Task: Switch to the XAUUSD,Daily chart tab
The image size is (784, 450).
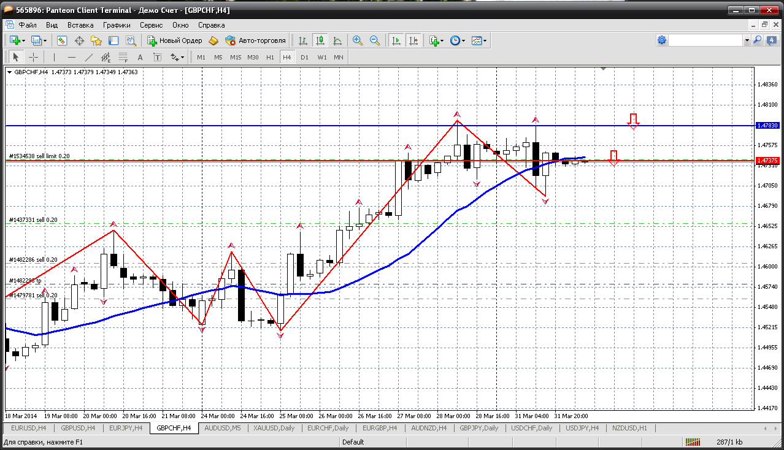Action: (x=274, y=428)
